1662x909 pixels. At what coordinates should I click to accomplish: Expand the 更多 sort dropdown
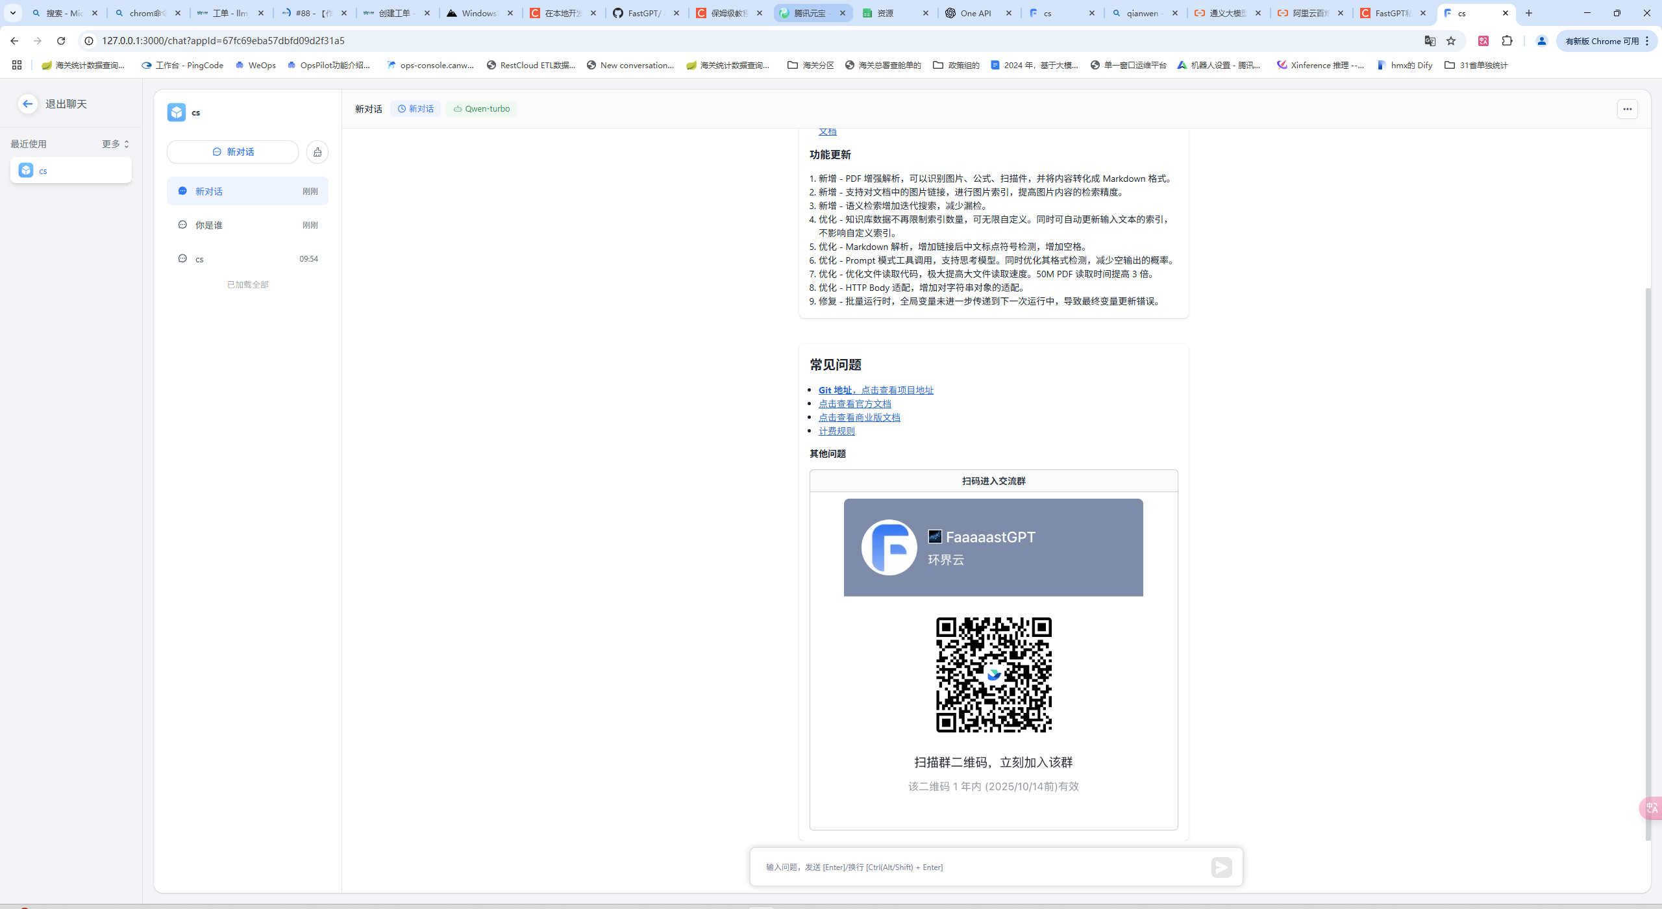pyautogui.click(x=116, y=144)
